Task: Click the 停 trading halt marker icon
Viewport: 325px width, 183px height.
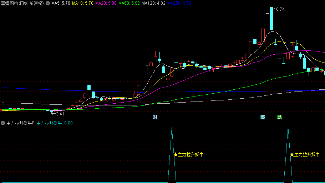Action: (263, 117)
